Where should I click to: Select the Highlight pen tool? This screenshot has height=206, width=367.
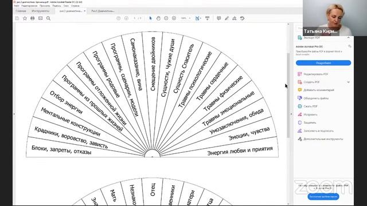227,18
